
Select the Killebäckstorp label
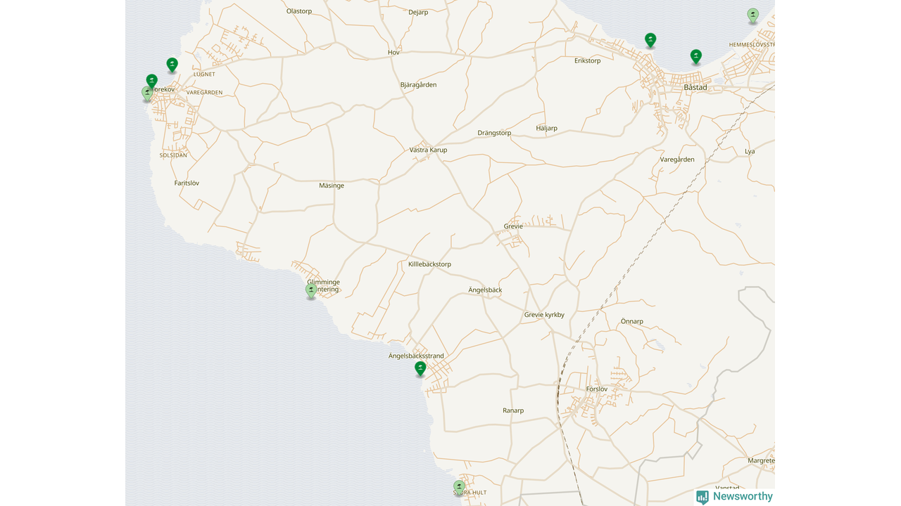coord(429,264)
